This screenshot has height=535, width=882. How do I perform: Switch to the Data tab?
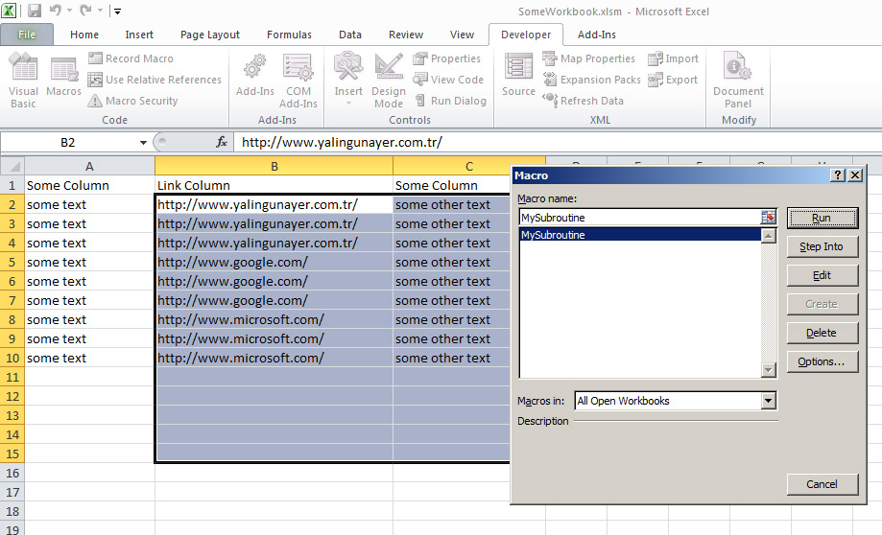[x=350, y=35]
